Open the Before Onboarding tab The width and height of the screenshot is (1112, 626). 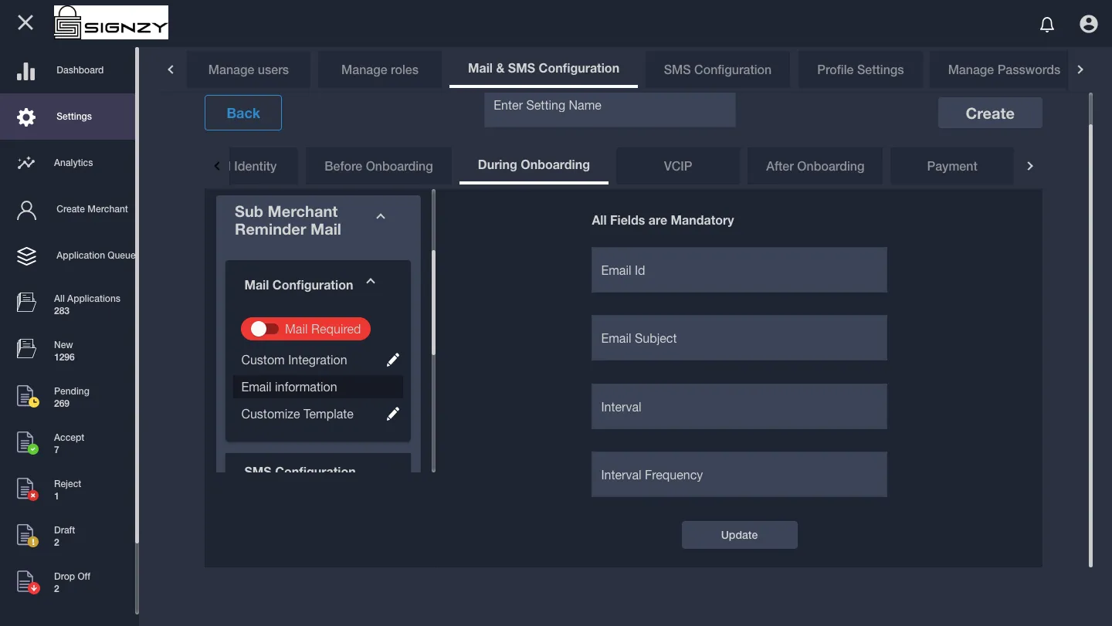pyautogui.click(x=378, y=166)
